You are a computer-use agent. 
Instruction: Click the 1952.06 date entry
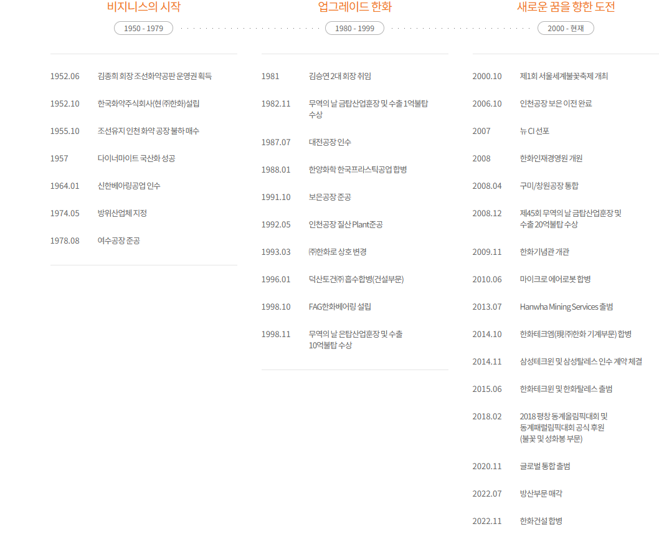[65, 76]
